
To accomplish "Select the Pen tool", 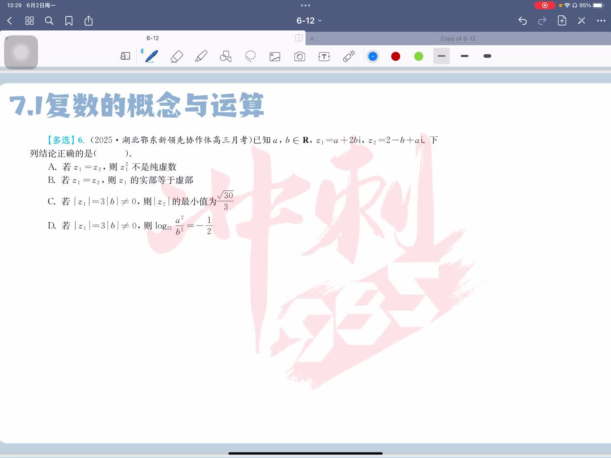I will 151,56.
